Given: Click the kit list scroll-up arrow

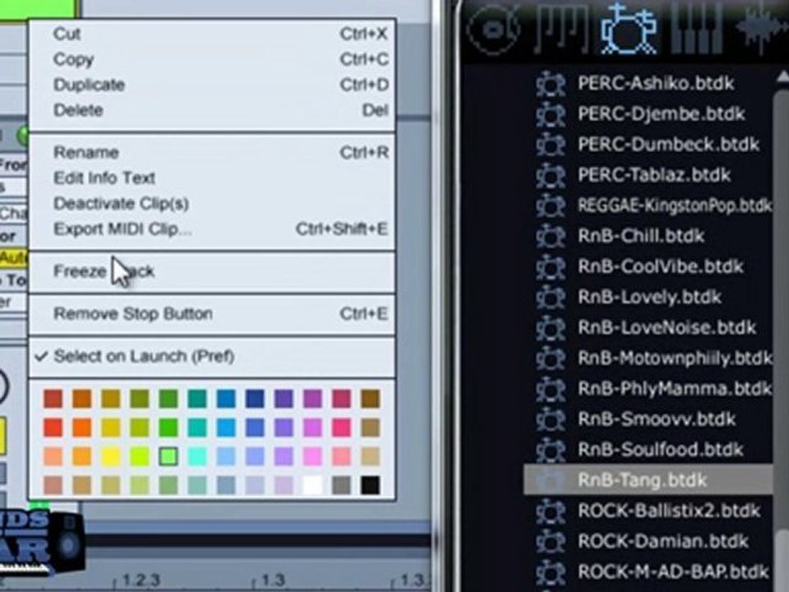Looking at the screenshot, I should pyautogui.click(x=782, y=77).
